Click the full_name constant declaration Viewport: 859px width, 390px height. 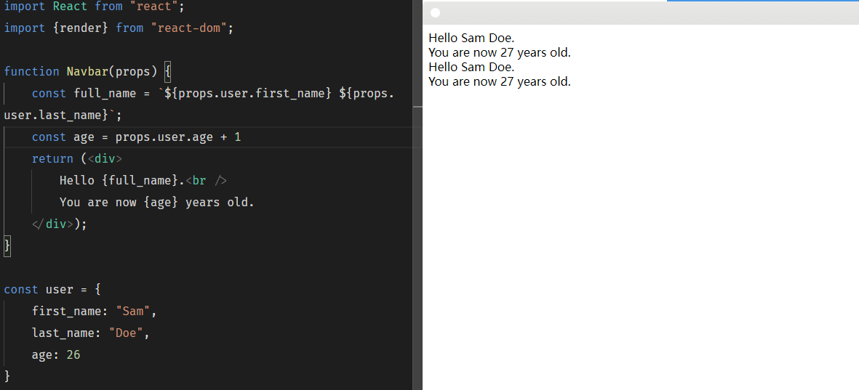click(x=105, y=93)
